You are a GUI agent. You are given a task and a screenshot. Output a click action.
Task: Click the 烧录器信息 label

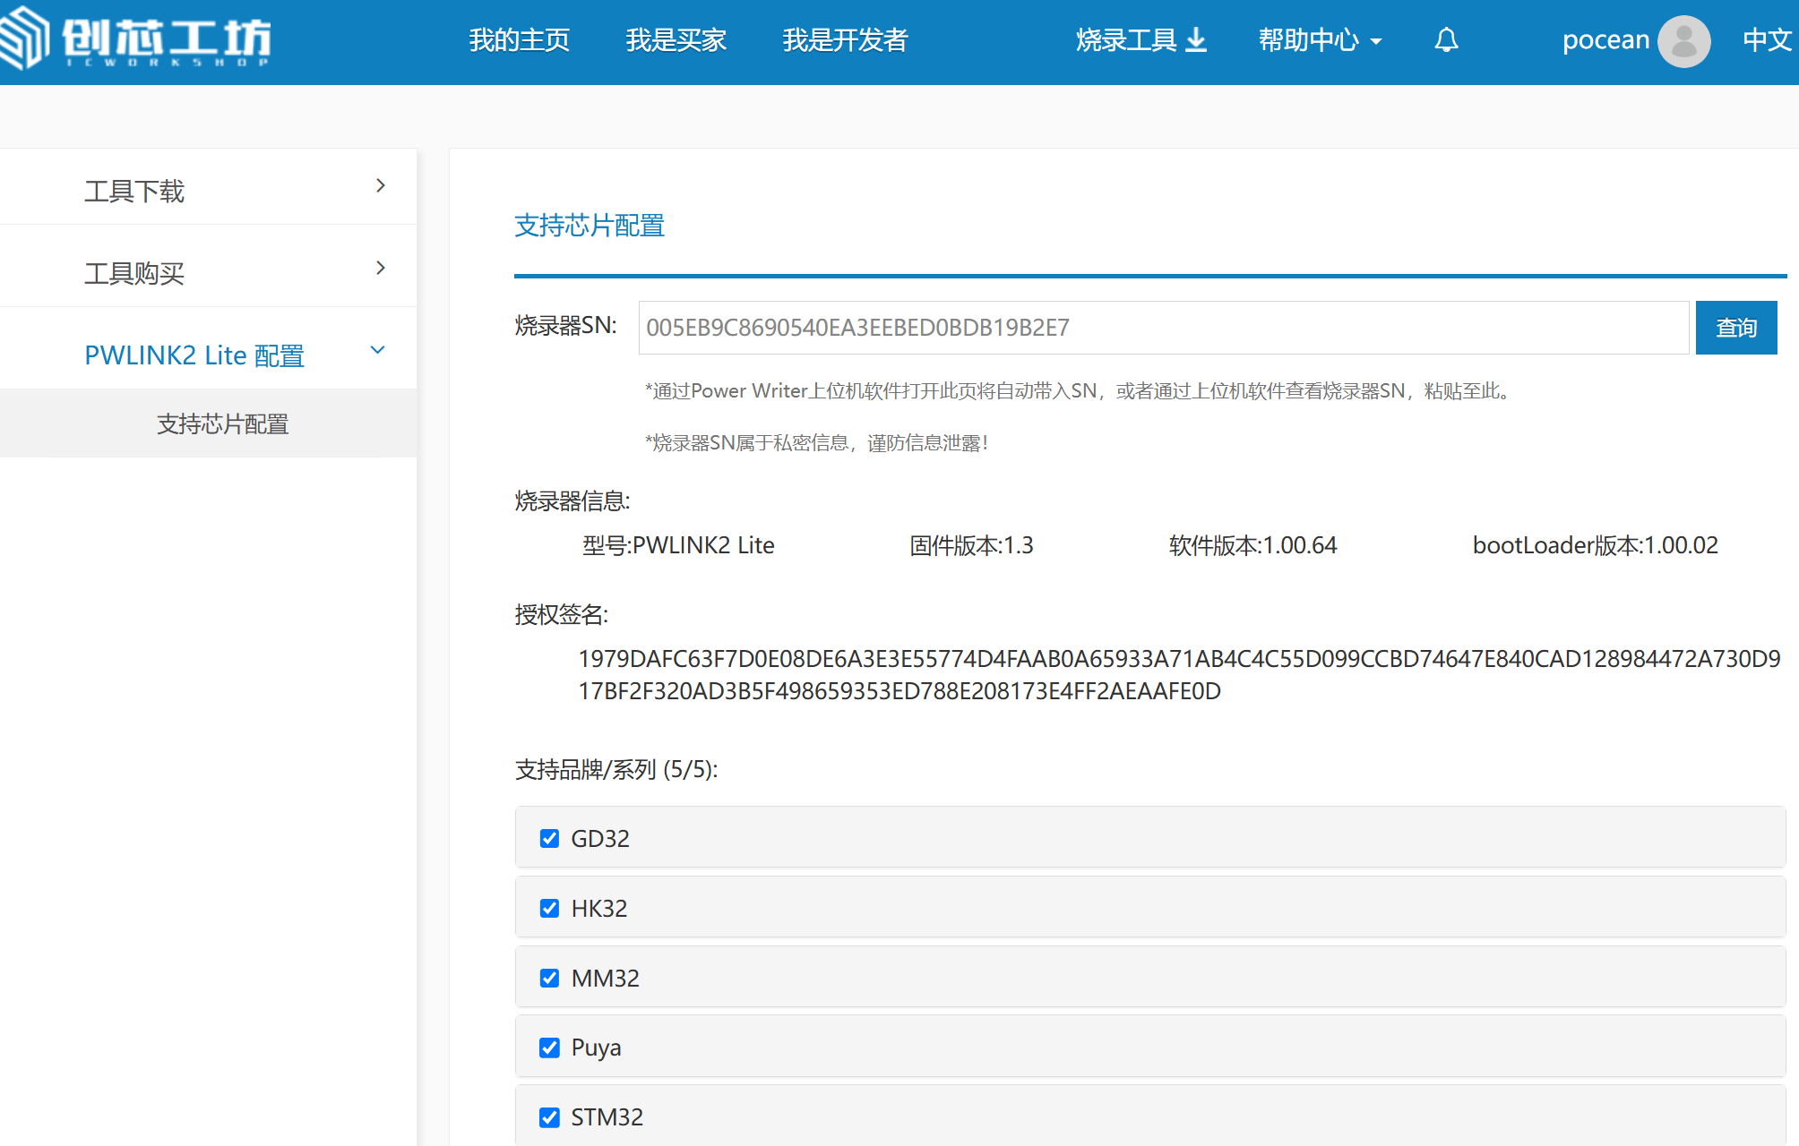coord(572,501)
